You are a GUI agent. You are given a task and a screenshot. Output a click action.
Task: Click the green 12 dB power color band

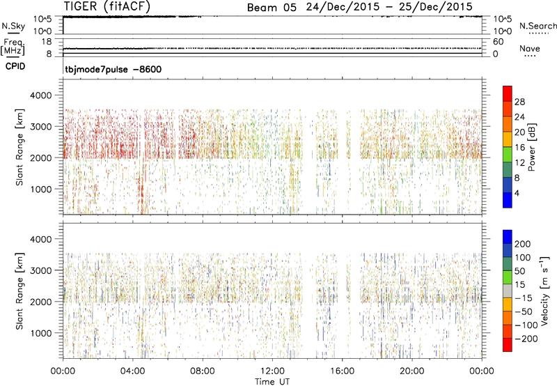(508, 154)
